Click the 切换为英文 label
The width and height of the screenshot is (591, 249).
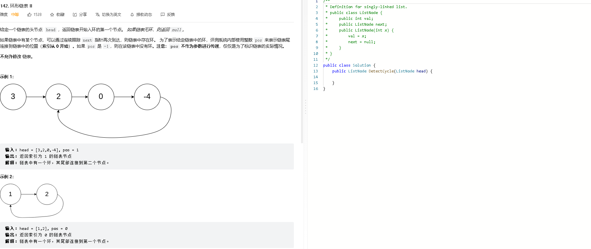(112, 15)
